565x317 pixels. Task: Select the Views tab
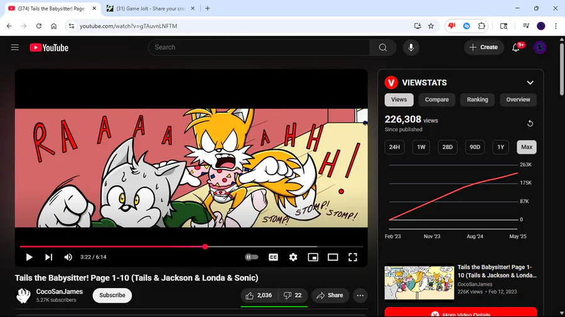[399, 100]
